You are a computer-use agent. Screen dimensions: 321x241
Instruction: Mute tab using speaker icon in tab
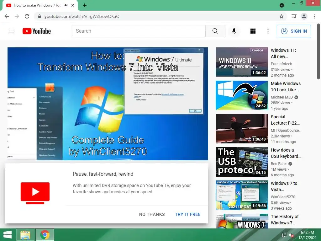[x=66, y=5]
